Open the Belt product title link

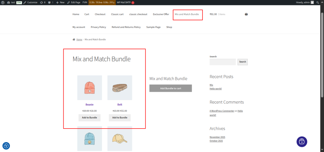pos(120,104)
